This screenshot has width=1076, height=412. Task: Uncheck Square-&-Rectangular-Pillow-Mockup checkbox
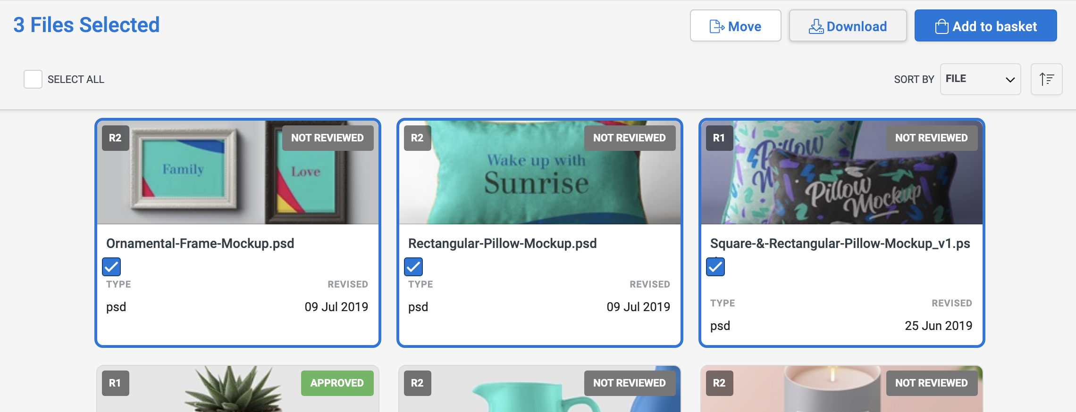(715, 267)
